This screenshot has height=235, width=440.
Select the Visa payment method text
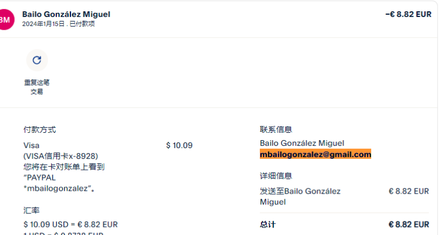31,145
